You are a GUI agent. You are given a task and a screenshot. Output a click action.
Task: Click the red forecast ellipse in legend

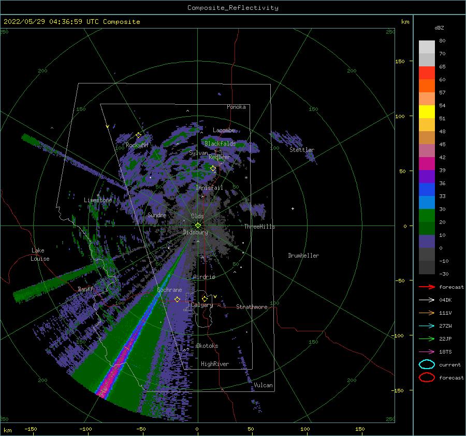(427, 377)
